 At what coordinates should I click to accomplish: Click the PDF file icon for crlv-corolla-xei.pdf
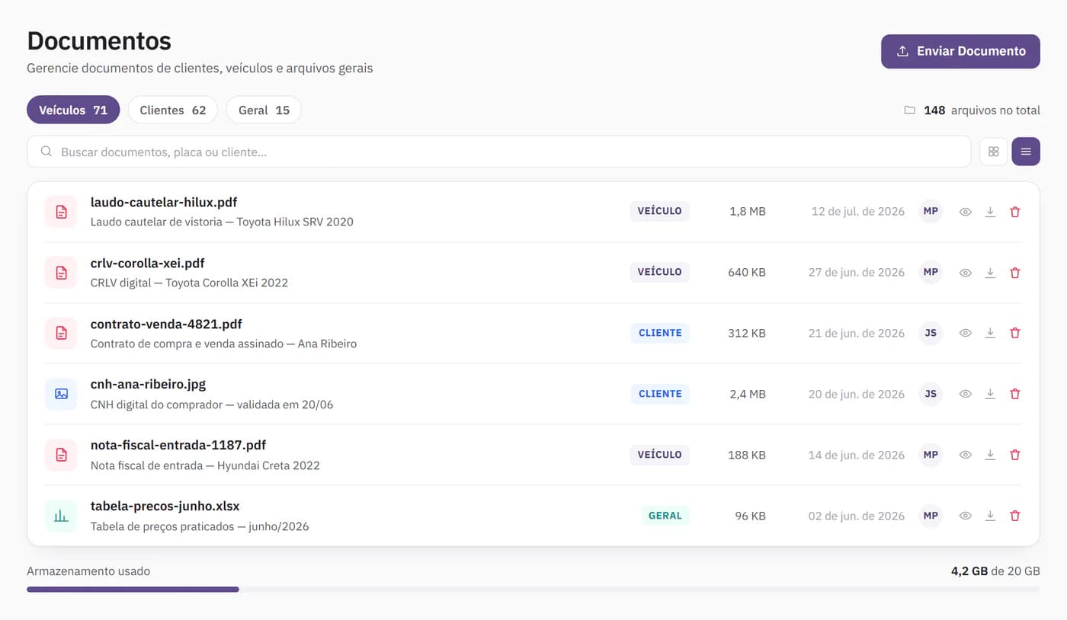coord(61,273)
